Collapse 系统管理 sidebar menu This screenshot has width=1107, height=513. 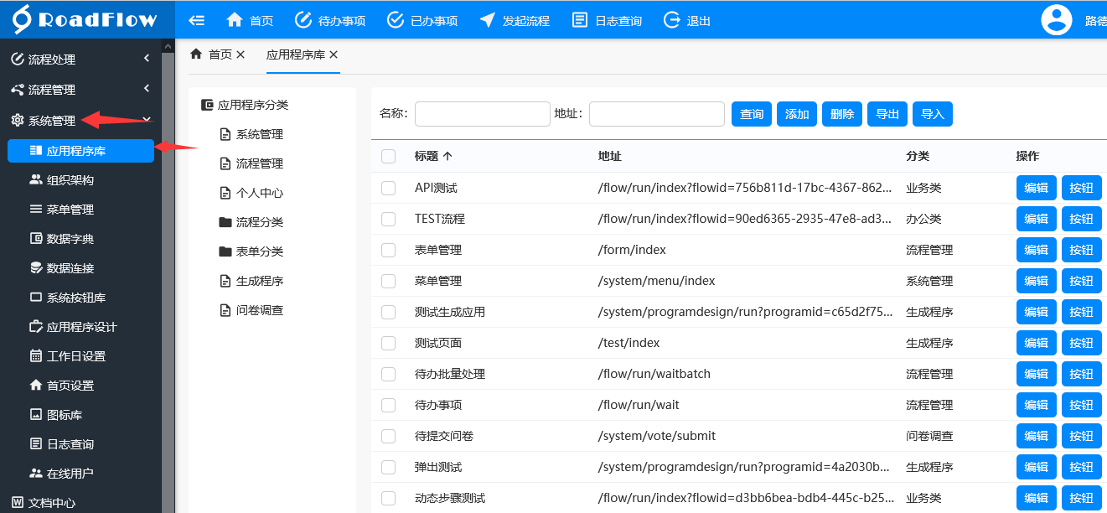(80, 120)
